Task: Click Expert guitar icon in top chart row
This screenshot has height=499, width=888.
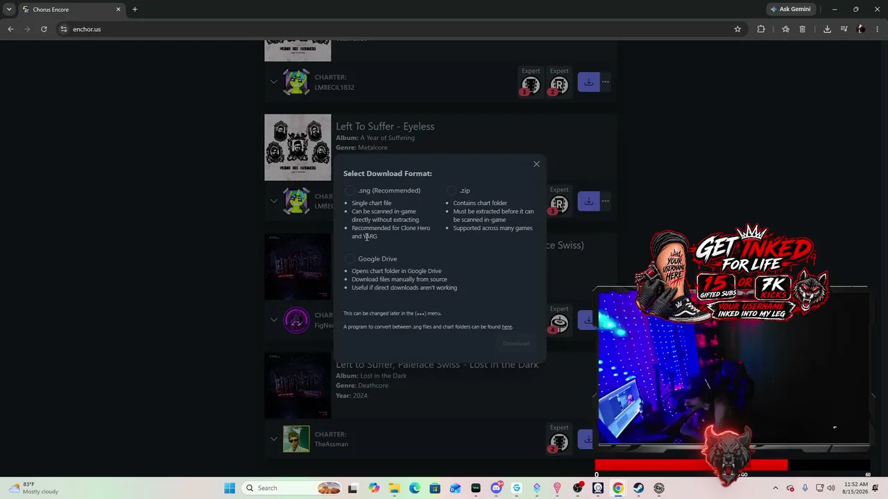Action: click(531, 85)
